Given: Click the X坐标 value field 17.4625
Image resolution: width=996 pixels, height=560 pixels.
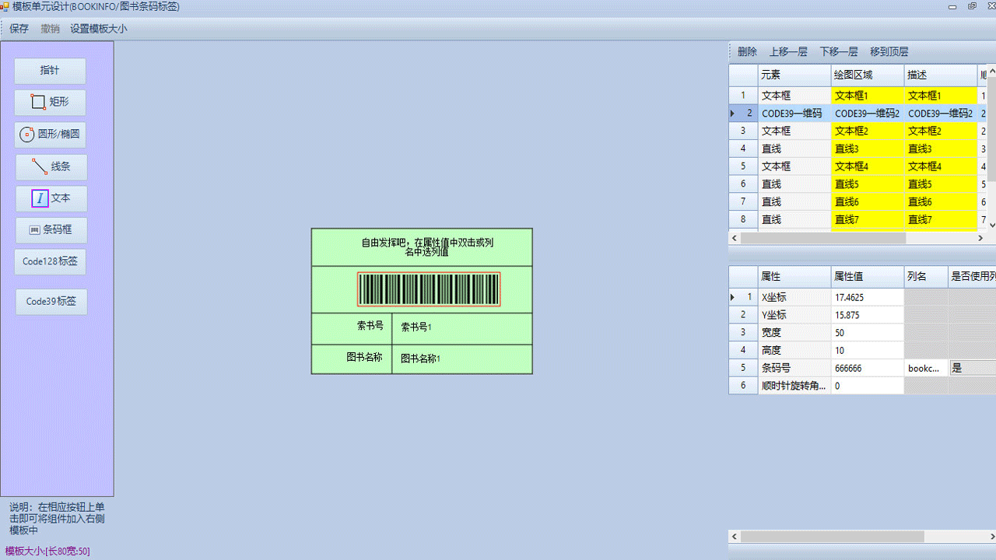Looking at the screenshot, I should (x=867, y=297).
